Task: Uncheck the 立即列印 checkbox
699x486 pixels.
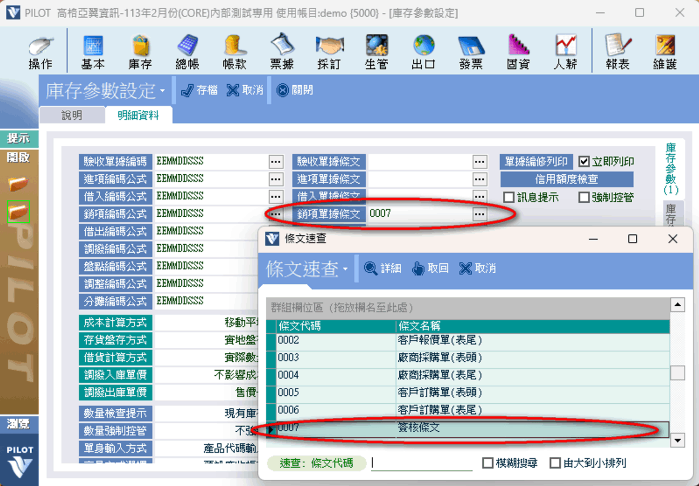Action: click(x=584, y=162)
